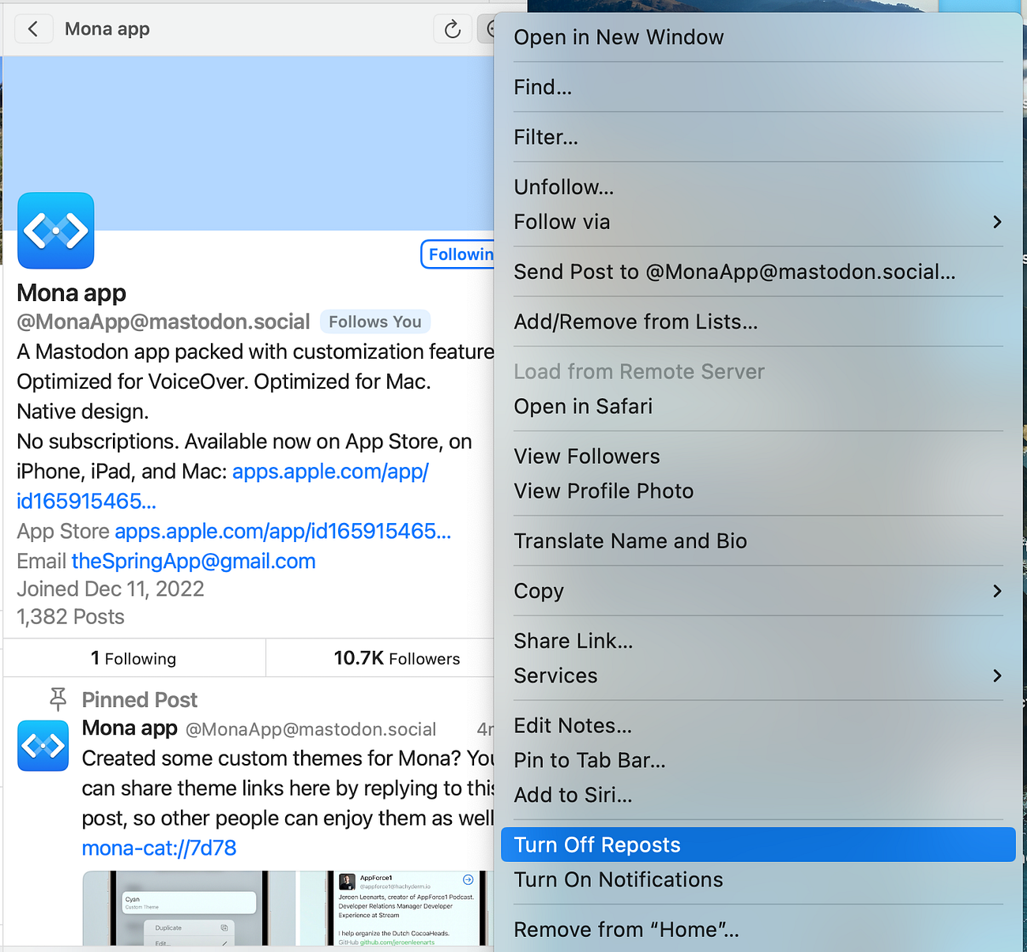Reload the profile with the refresh icon
The height and width of the screenshot is (952, 1027).
click(x=453, y=29)
